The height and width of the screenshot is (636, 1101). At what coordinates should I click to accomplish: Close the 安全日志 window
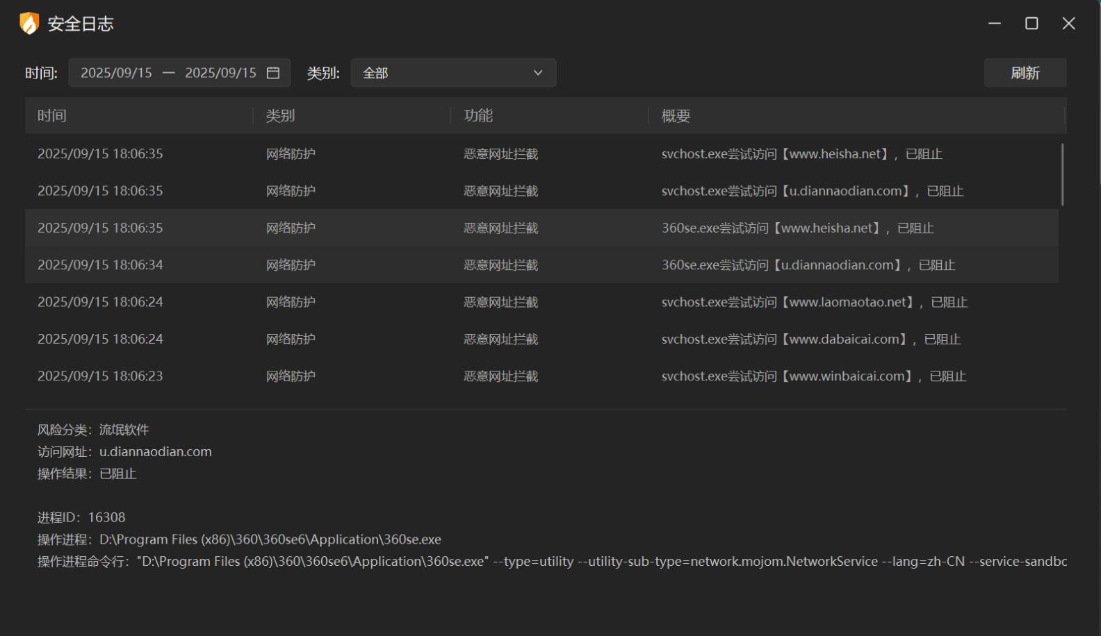1069,24
